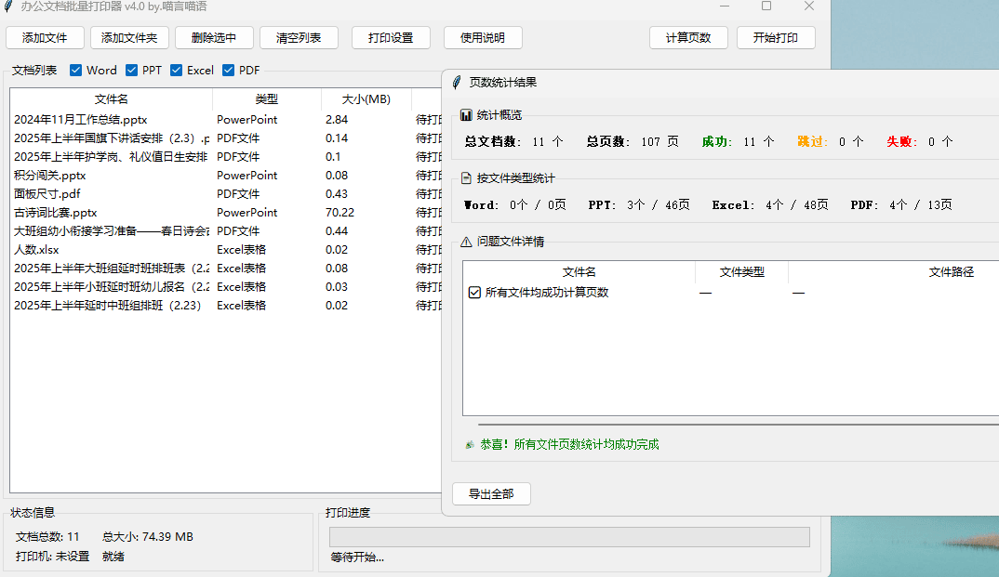999x577 pixels.
Task: Open the 使用说明 help
Action: click(x=483, y=38)
